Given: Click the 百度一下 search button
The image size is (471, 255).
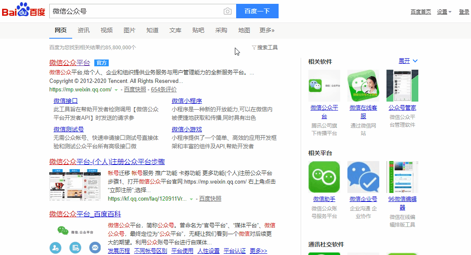Looking at the screenshot, I should [257, 11].
